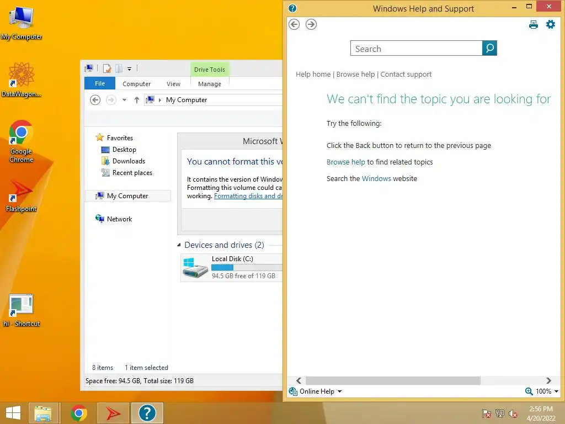Viewport: 565px width, 424px height.
Task: Select Downloads in the navigation pane
Action: (129, 161)
